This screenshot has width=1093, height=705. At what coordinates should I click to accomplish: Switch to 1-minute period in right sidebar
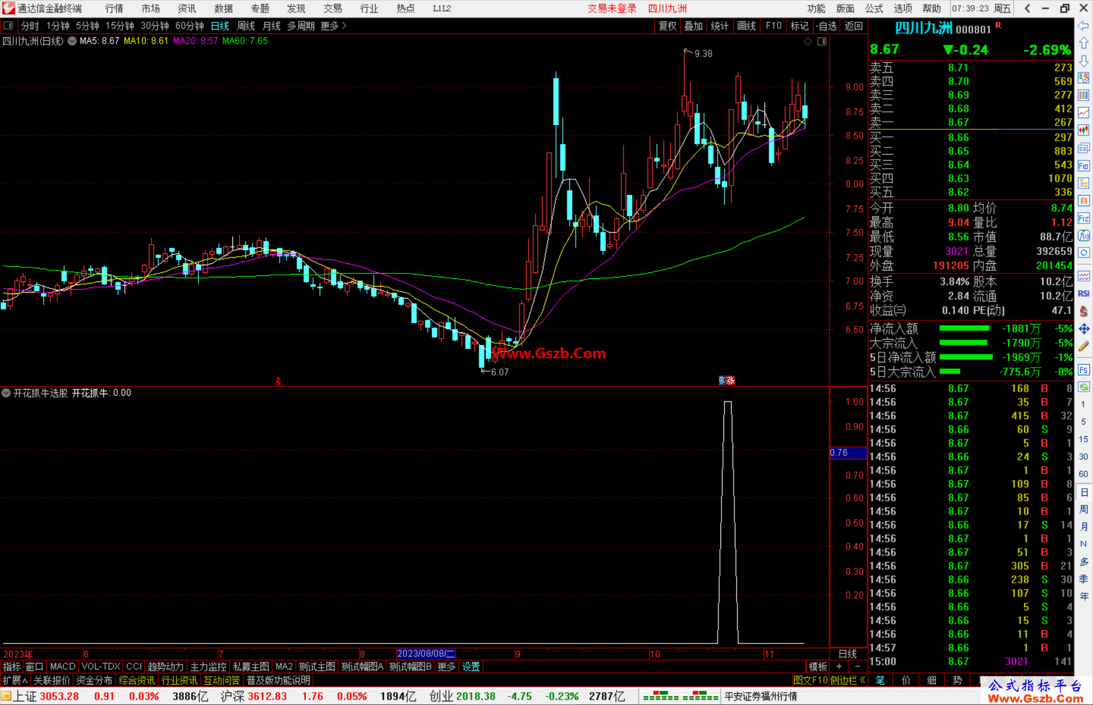tap(1083, 404)
